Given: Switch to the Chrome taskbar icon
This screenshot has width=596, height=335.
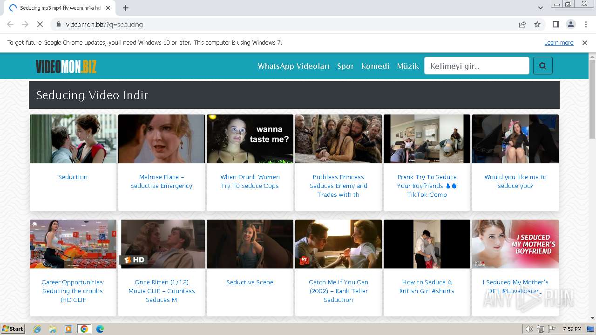Looking at the screenshot, I should click(x=84, y=329).
